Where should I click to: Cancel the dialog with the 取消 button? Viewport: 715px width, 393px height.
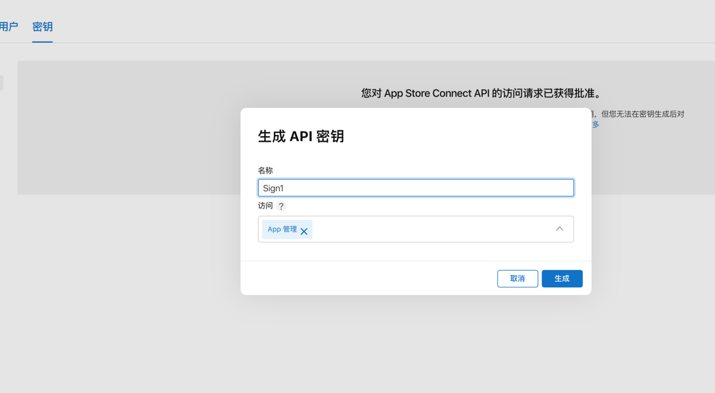(517, 279)
